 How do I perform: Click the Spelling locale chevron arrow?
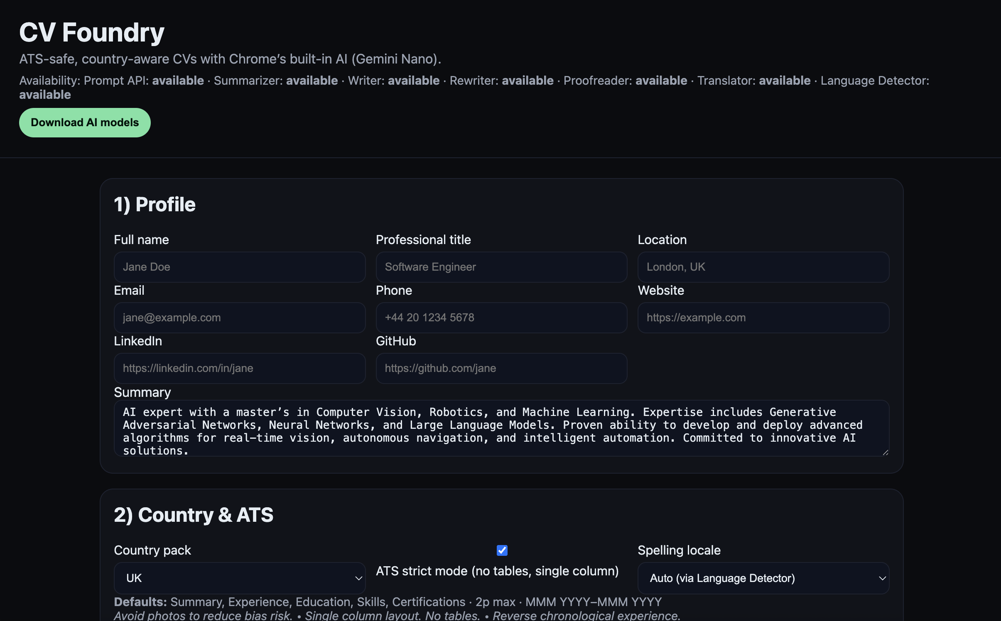point(882,578)
